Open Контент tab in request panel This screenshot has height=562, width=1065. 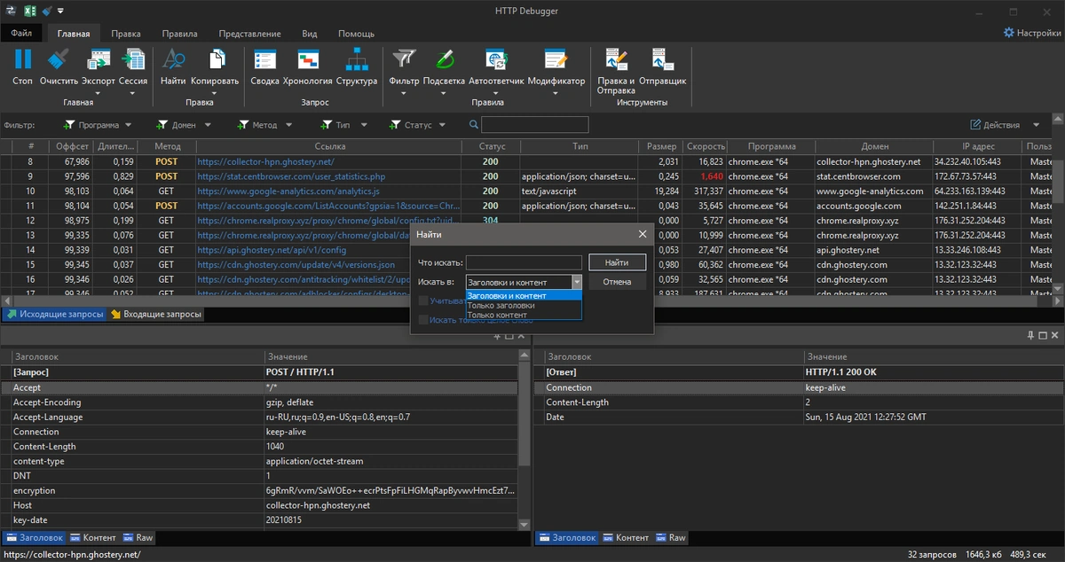tap(92, 537)
